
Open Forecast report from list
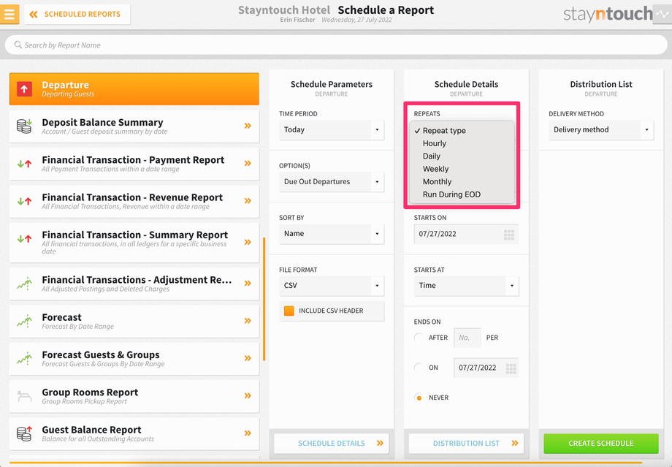(x=134, y=321)
